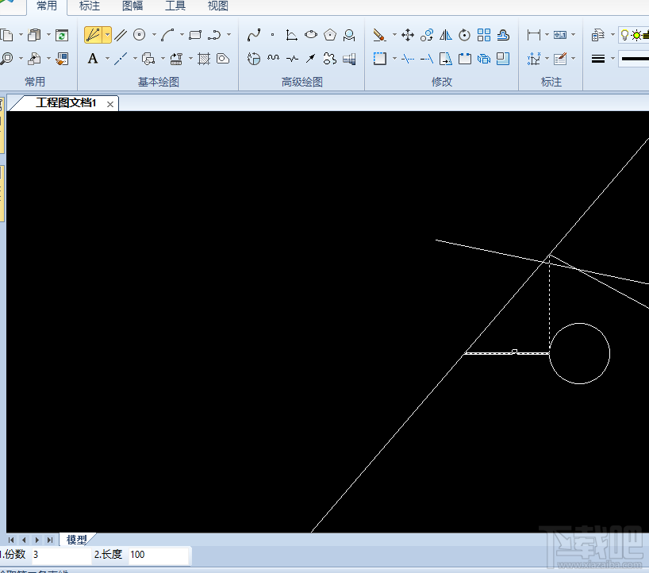Activate the Text tool (A icon)
The image size is (649, 573).
click(93, 59)
